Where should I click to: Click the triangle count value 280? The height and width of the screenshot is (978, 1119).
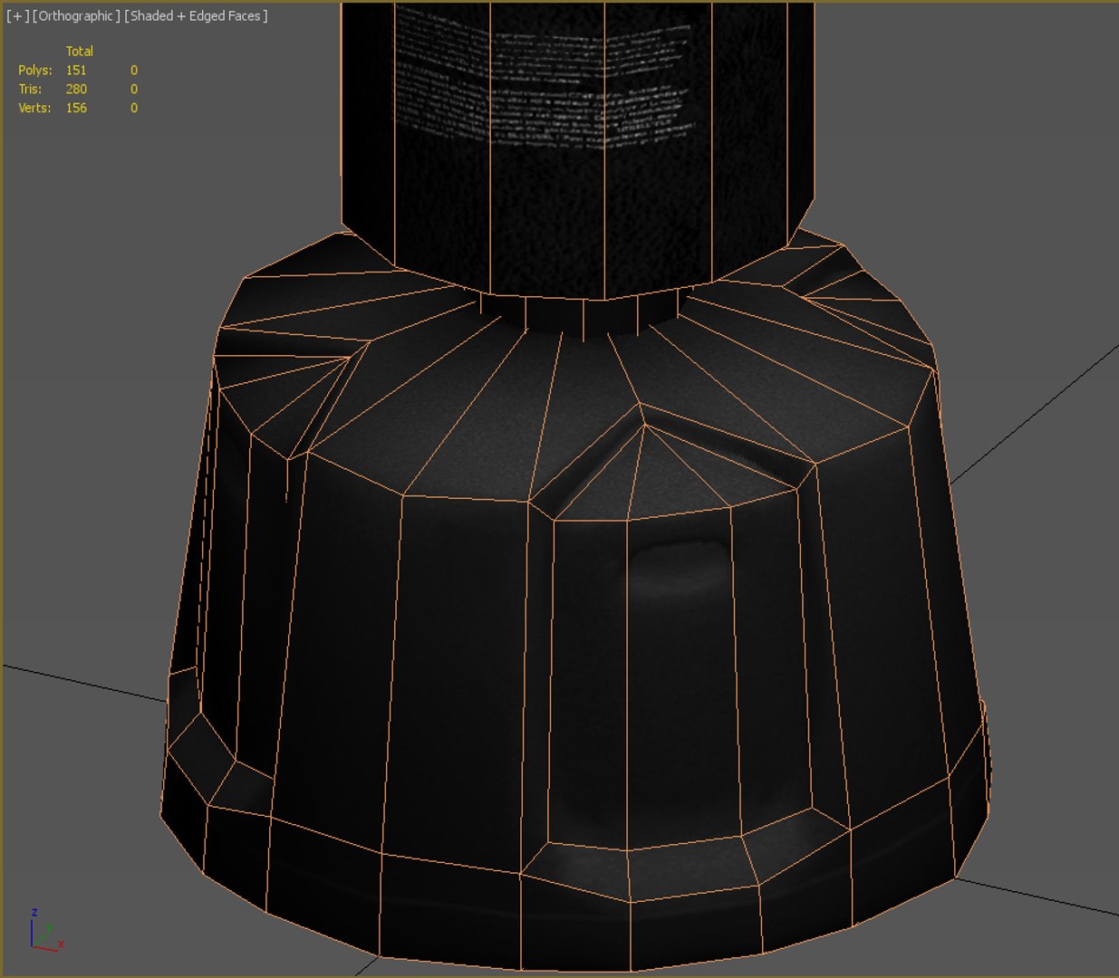(x=76, y=90)
